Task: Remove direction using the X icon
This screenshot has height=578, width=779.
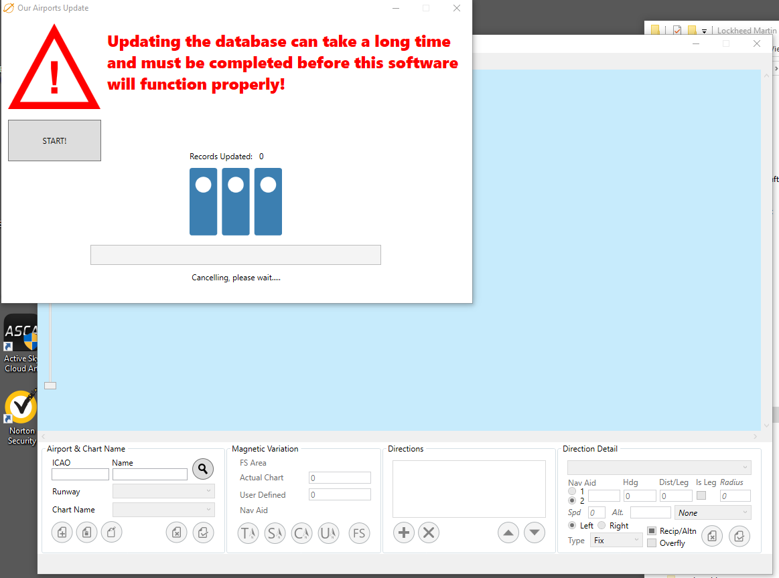Action: (429, 533)
